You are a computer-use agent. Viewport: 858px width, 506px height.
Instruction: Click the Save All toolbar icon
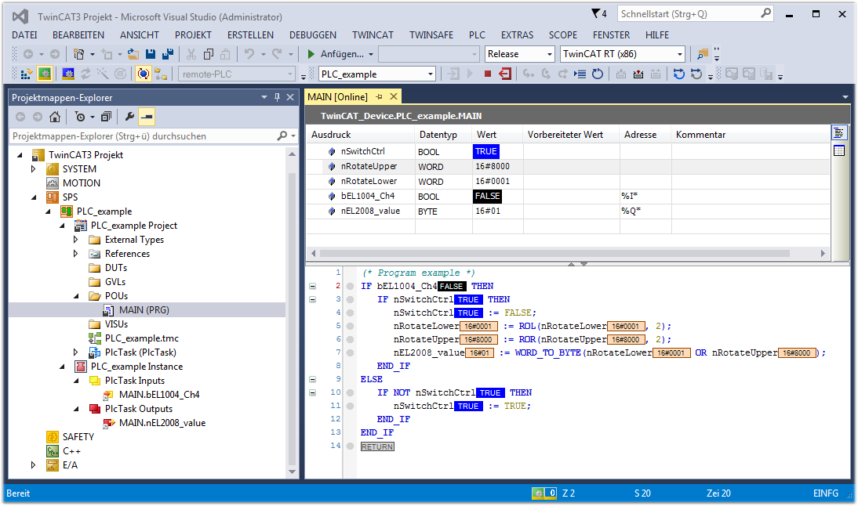point(167,54)
